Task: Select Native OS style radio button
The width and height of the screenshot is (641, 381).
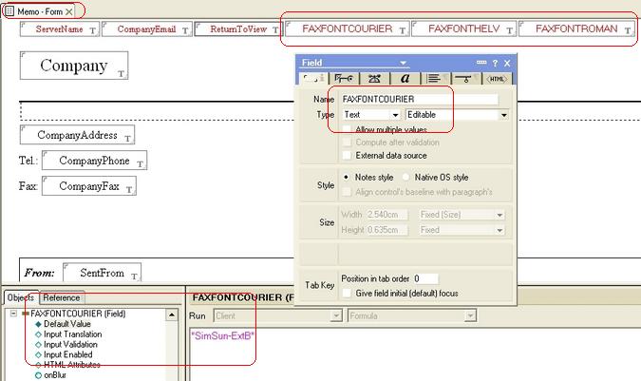Action: coord(405,177)
